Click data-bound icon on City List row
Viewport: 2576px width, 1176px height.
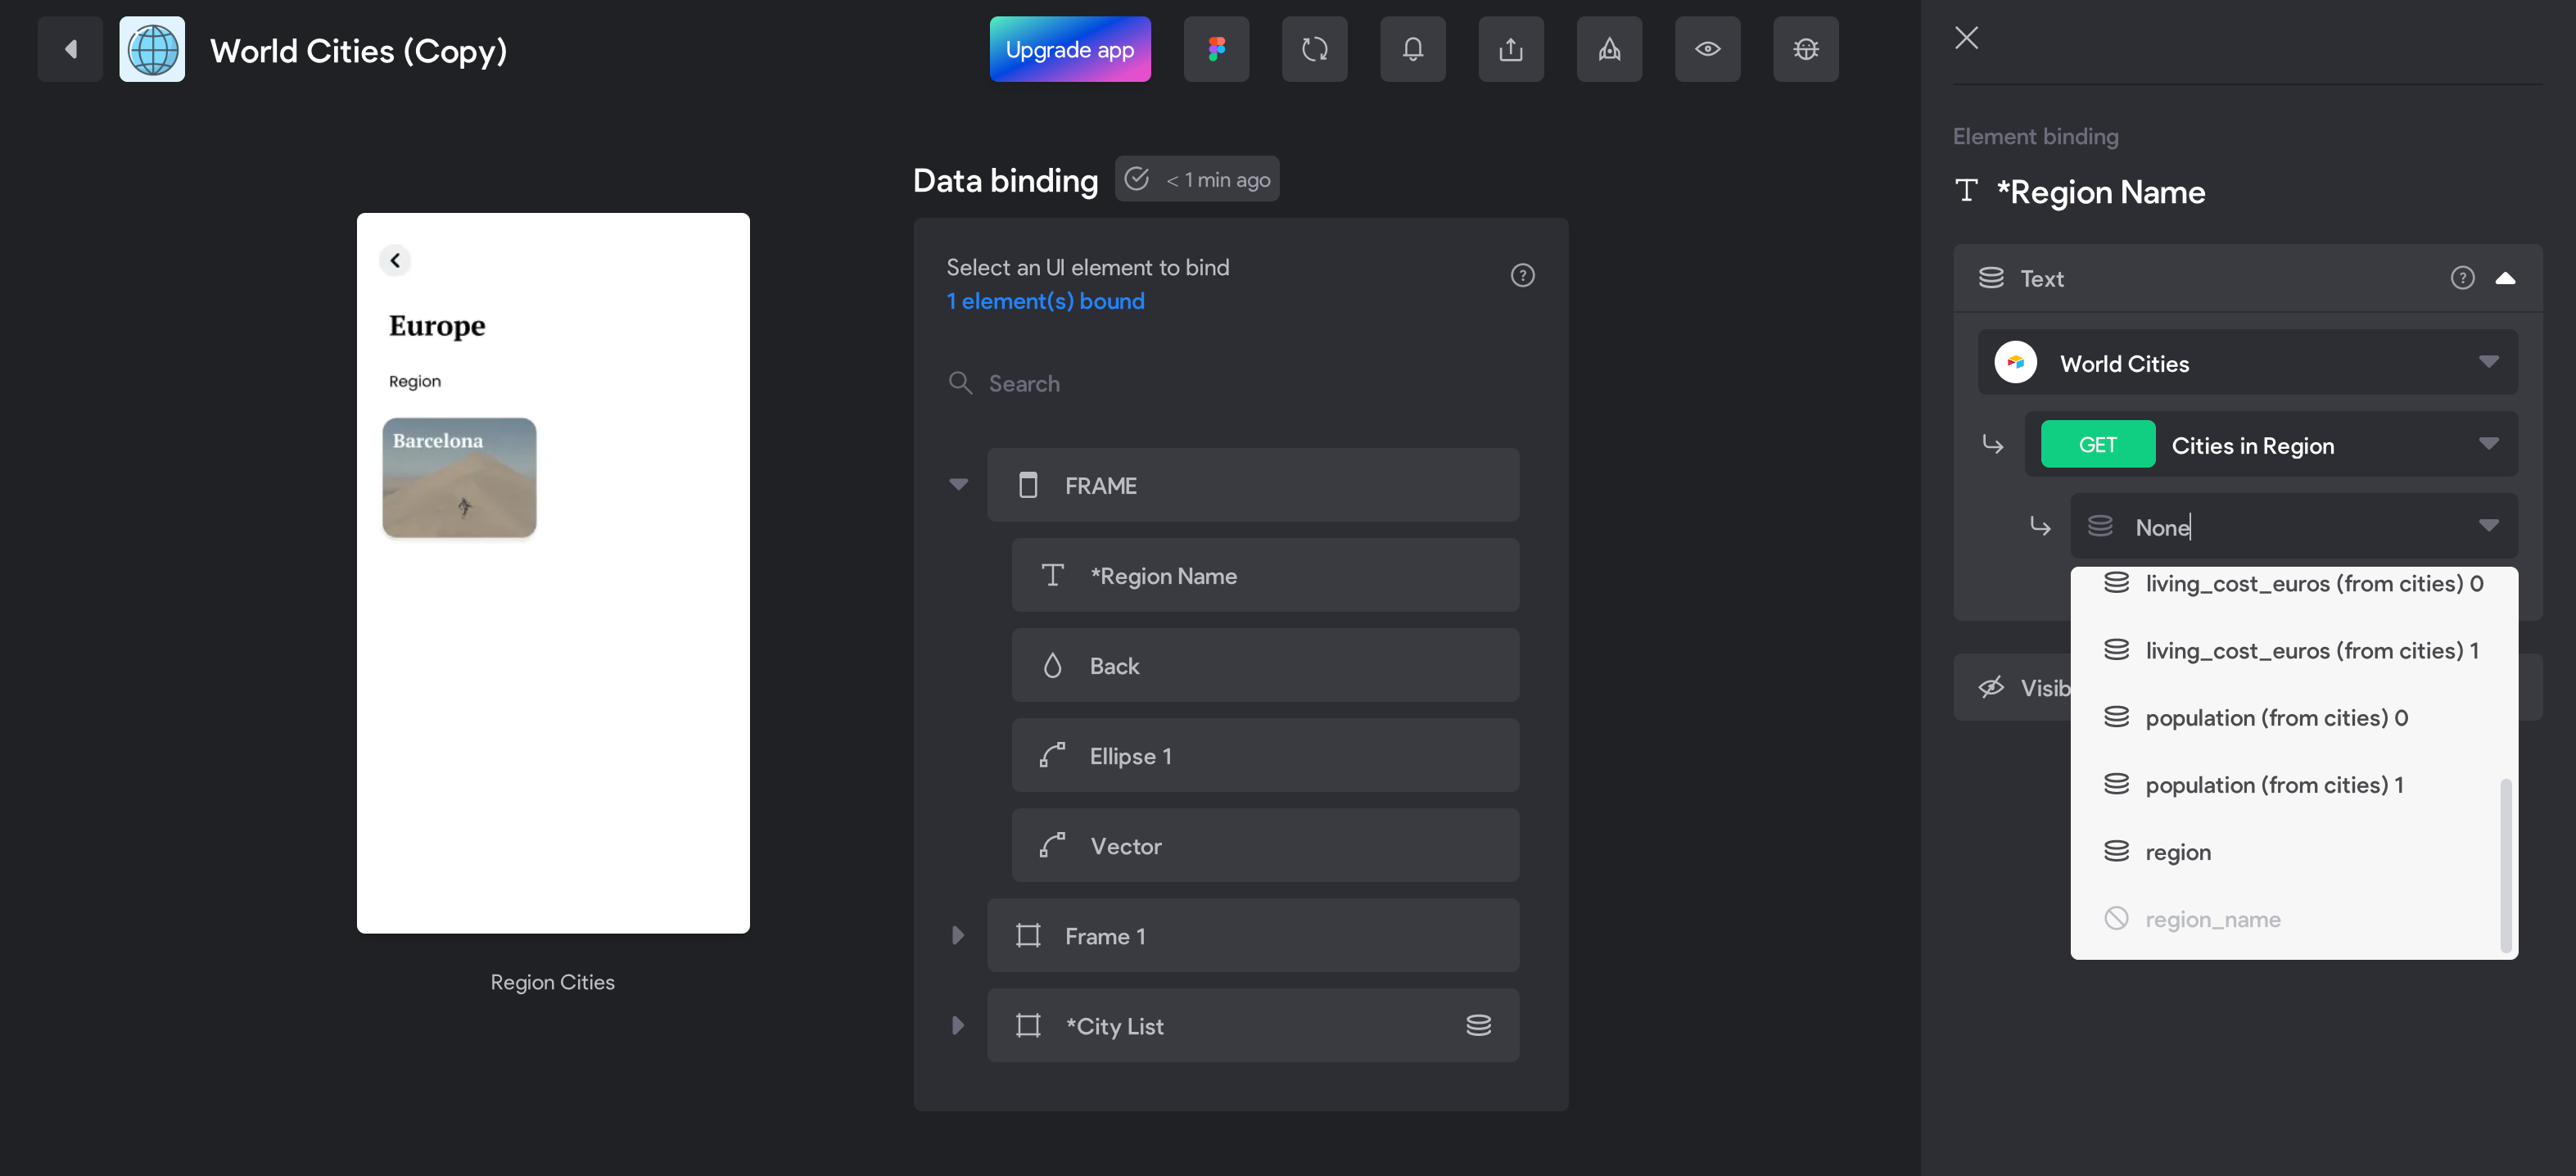tap(1478, 1025)
